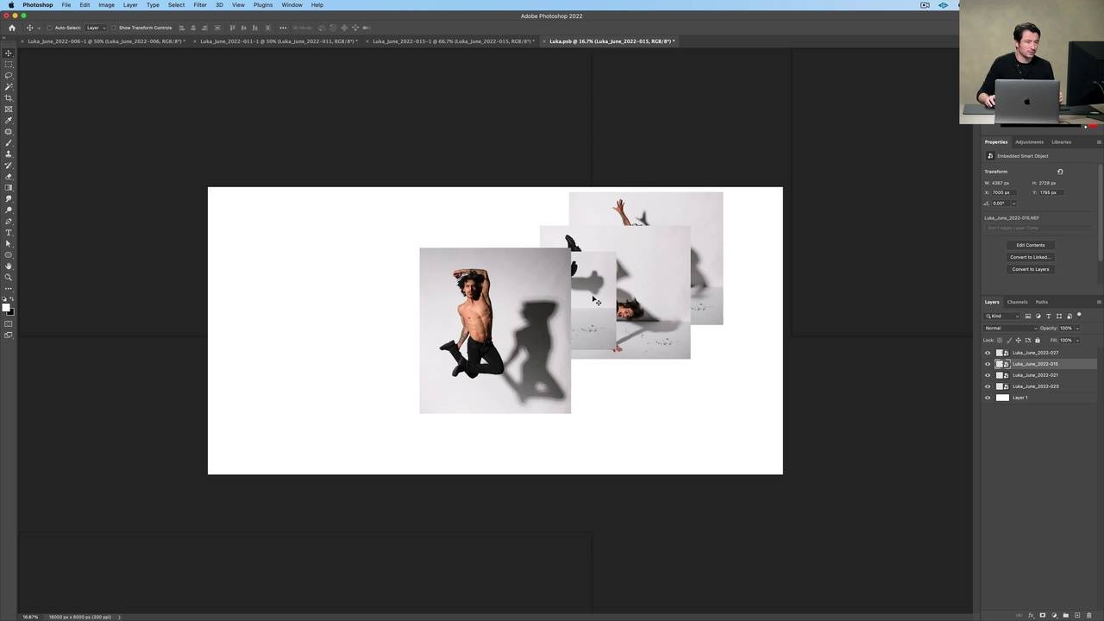Click the Convert to Layers button
The height and width of the screenshot is (621, 1104).
tap(1030, 269)
